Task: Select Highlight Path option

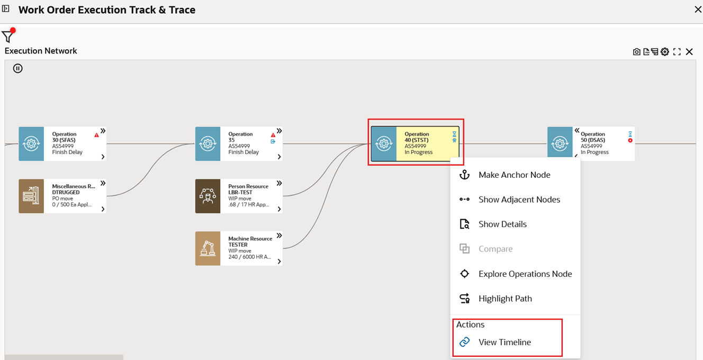Action: [x=515, y=299]
